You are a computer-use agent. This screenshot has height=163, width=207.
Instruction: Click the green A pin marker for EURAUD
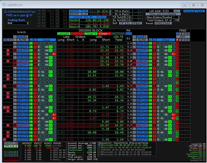[x=177, y=72]
